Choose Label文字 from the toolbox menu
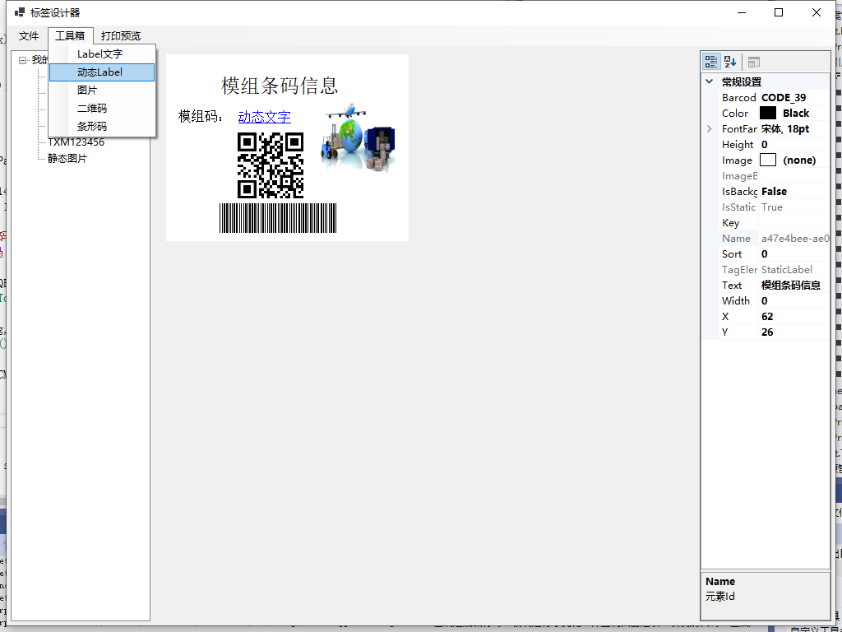Image resolution: width=842 pixels, height=632 pixels. click(x=102, y=54)
